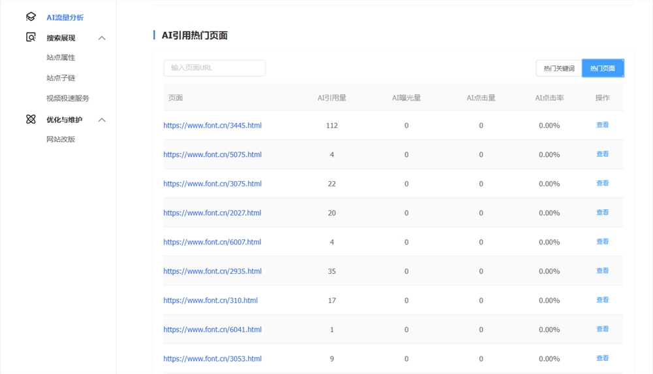Click 查看 for 2027.html row
Screen dimensions: 653x374
coord(603,212)
